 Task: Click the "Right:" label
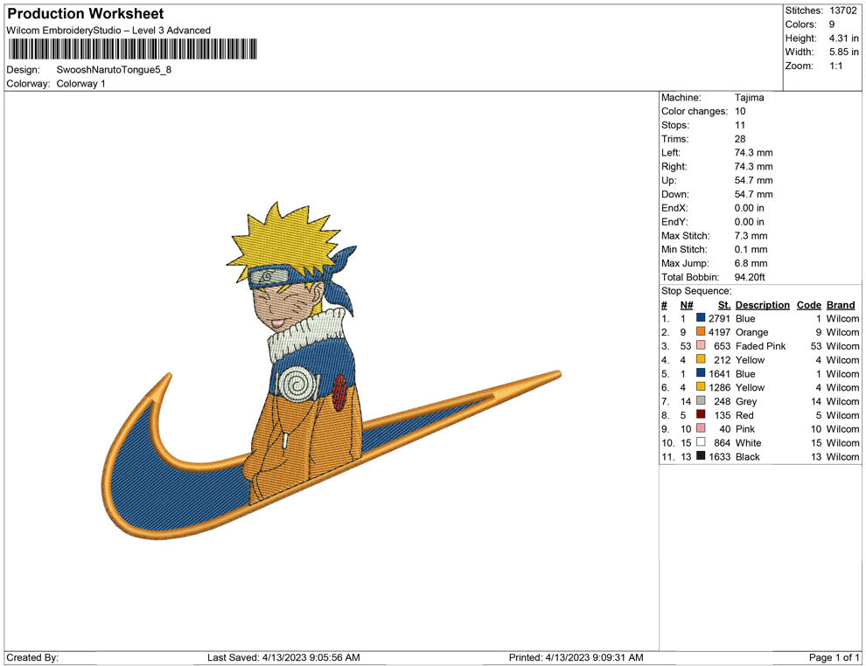pyautogui.click(x=674, y=167)
